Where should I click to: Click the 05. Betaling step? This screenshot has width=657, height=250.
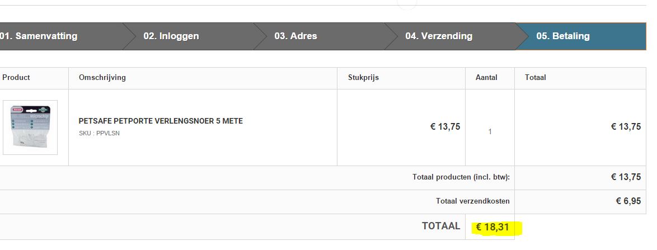pyautogui.click(x=563, y=36)
